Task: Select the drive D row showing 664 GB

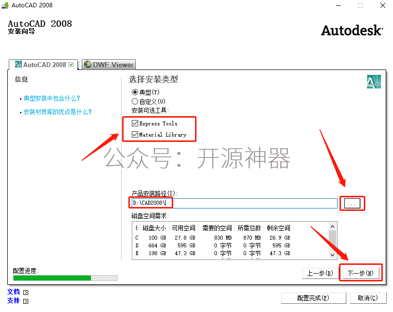Action: click(213, 245)
